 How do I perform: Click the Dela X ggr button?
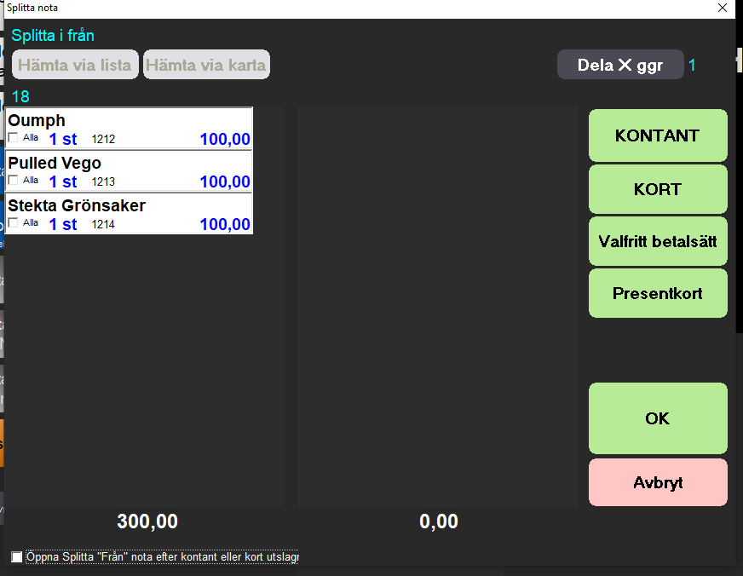pyautogui.click(x=620, y=65)
